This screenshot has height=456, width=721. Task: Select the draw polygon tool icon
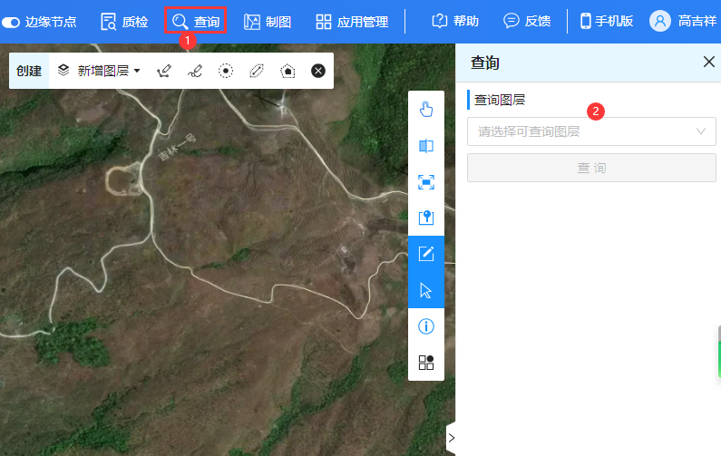[x=287, y=71]
